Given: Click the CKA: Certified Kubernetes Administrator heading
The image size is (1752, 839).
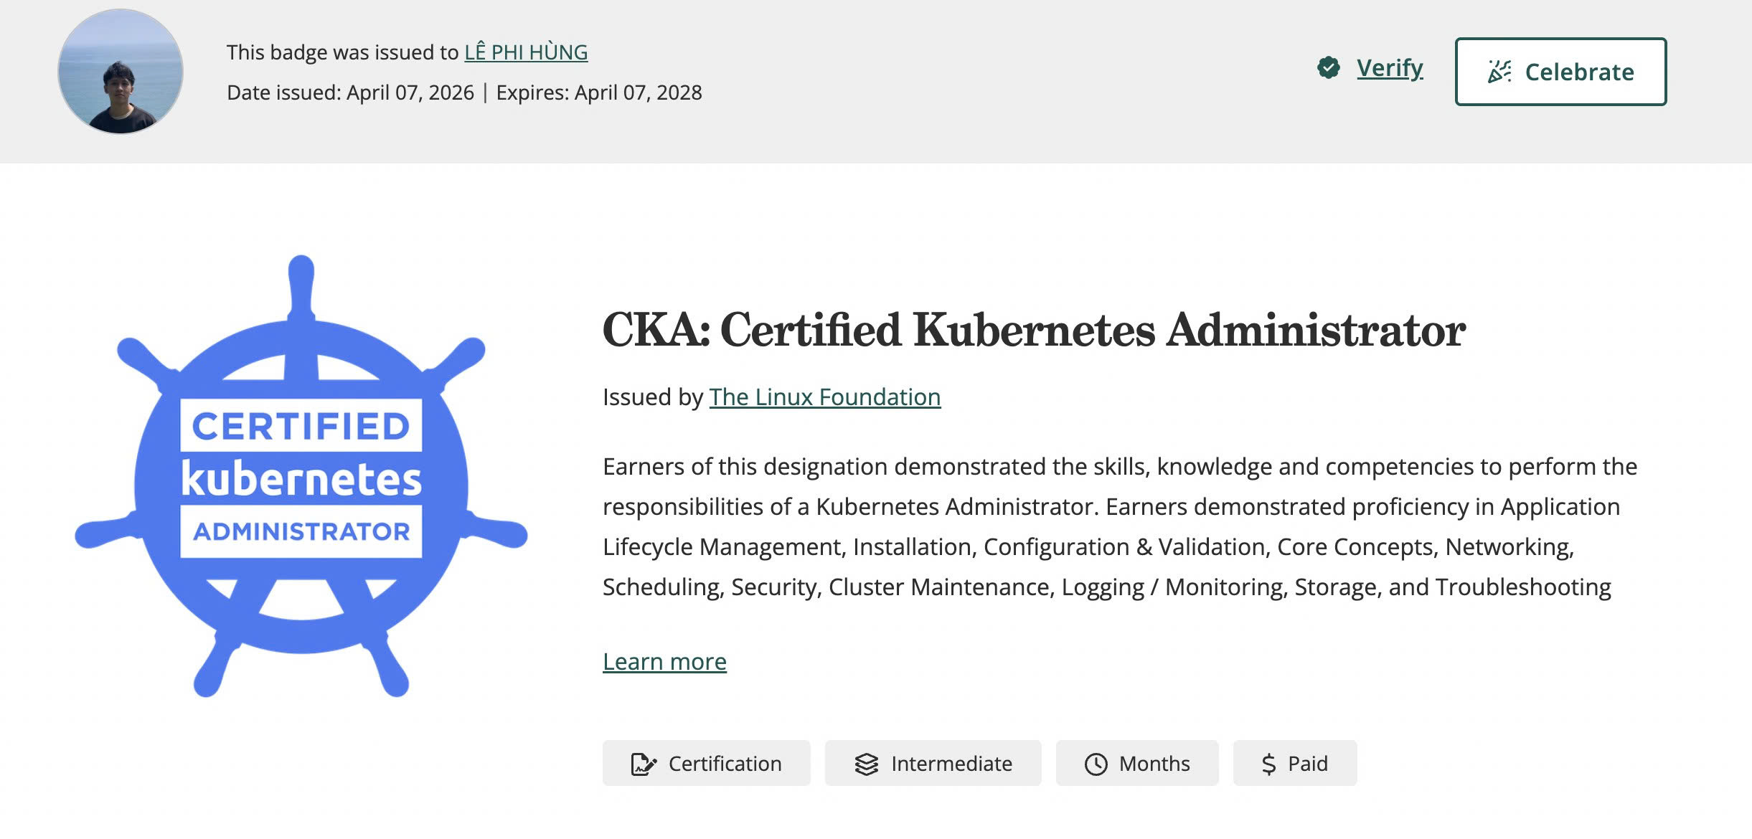Looking at the screenshot, I should click(x=1034, y=331).
